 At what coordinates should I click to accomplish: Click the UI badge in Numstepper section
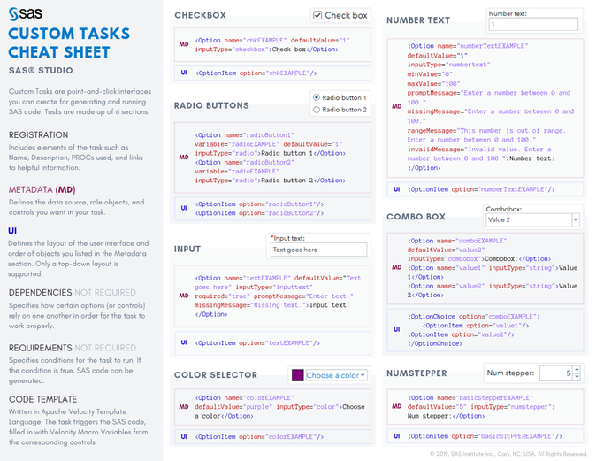[x=397, y=436]
